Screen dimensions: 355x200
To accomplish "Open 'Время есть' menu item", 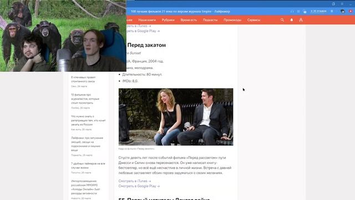I will click(x=189, y=20).
